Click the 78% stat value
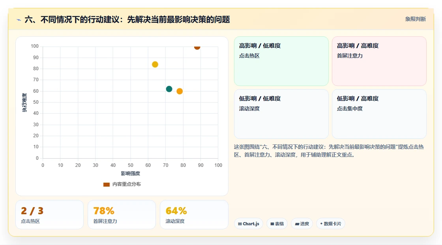 click(x=104, y=211)
